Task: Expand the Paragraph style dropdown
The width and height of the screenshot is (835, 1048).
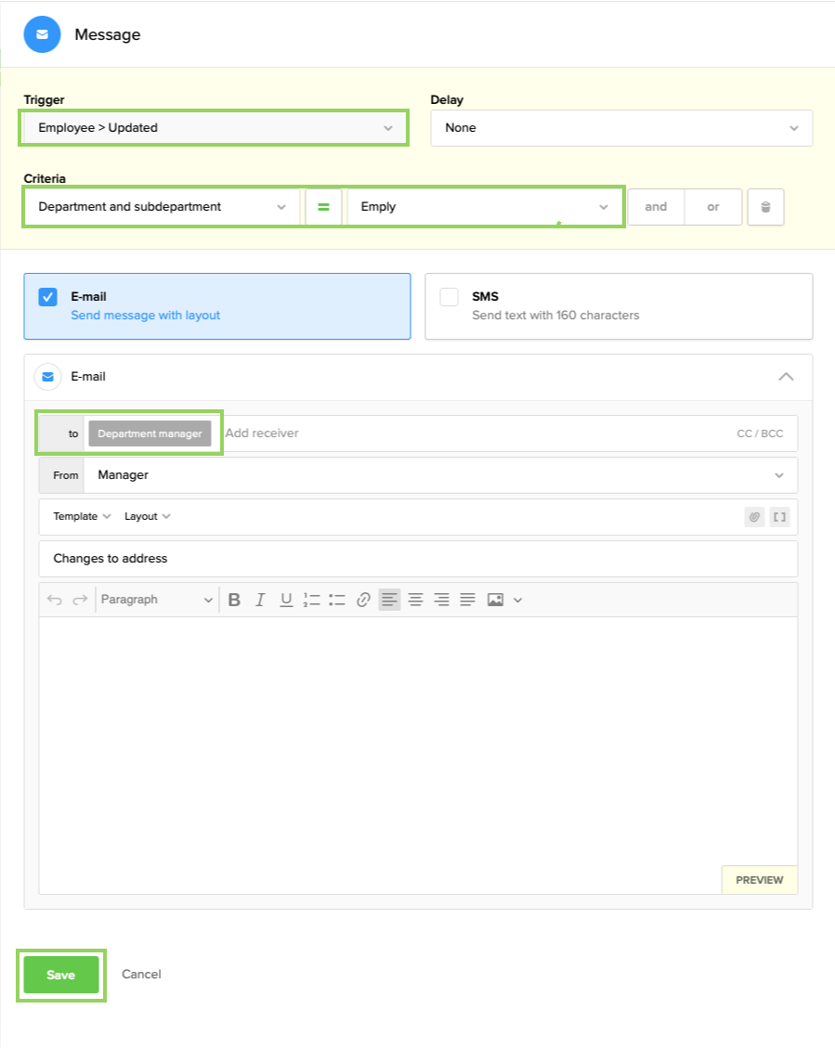Action: [x=156, y=600]
